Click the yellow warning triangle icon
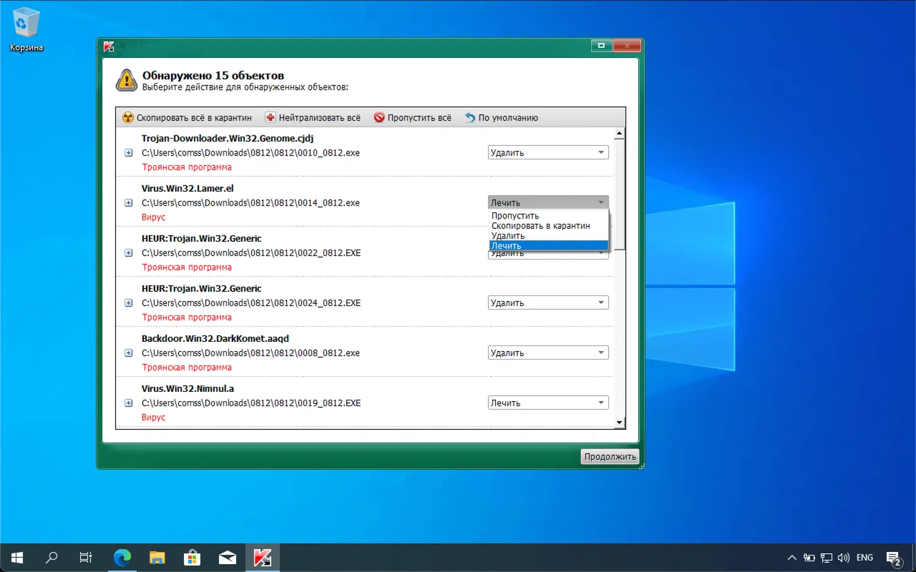916x572 pixels. pyautogui.click(x=126, y=80)
